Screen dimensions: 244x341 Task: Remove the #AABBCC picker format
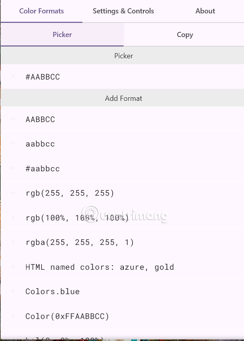click(x=13, y=77)
